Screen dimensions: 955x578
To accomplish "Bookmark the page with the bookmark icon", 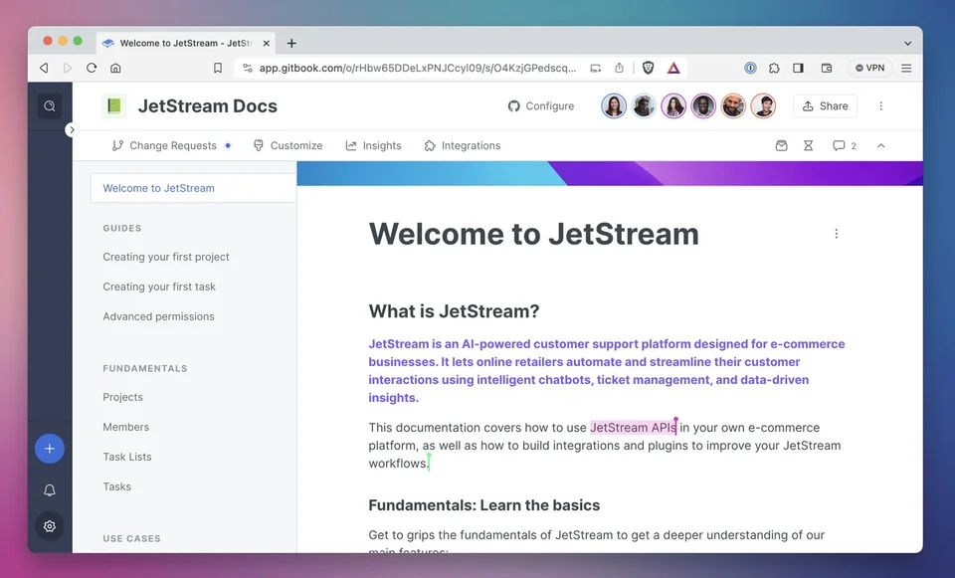I will click(x=218, y=68).
